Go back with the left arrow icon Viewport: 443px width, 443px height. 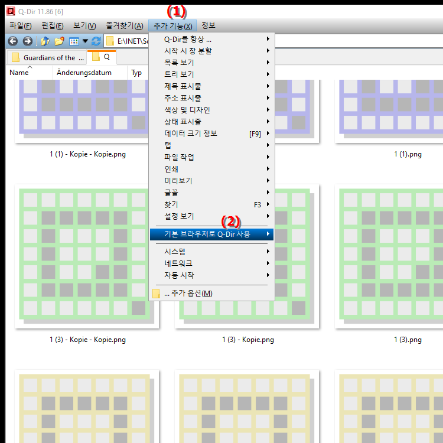13,41
